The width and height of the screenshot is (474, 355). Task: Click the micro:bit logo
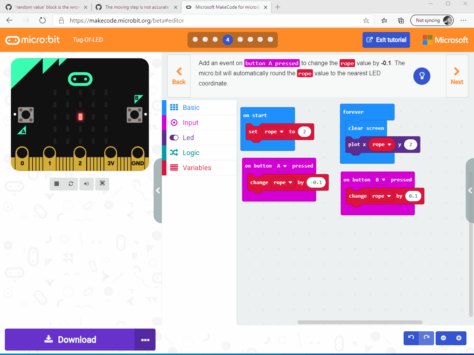[x=32, y=40]
